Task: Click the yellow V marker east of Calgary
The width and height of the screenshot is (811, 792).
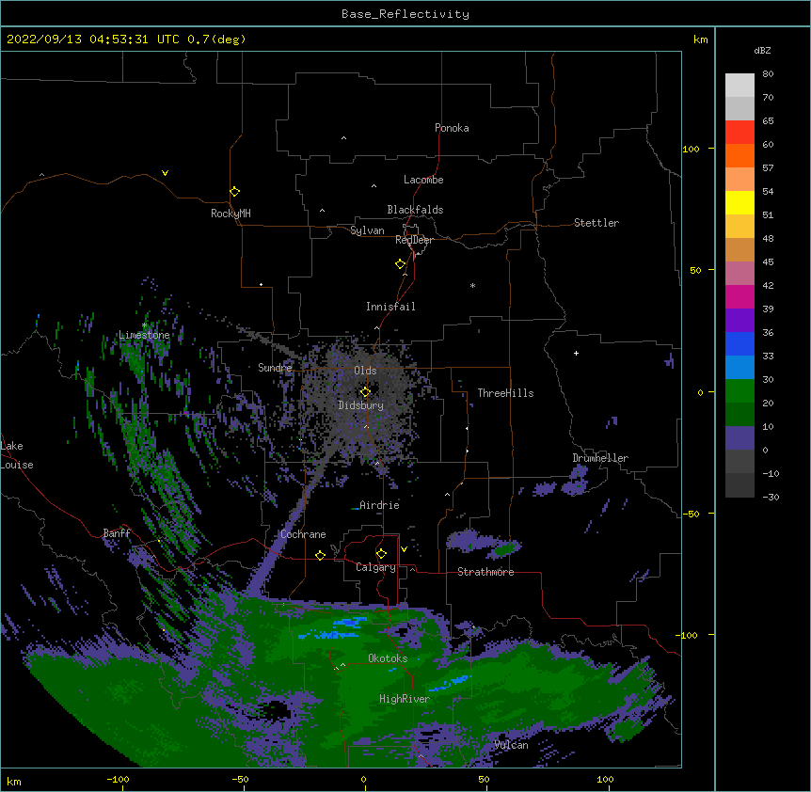Action: coord(404,549)
